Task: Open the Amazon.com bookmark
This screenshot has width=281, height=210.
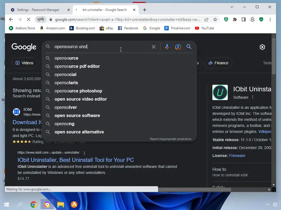Action: coord(52,28)
